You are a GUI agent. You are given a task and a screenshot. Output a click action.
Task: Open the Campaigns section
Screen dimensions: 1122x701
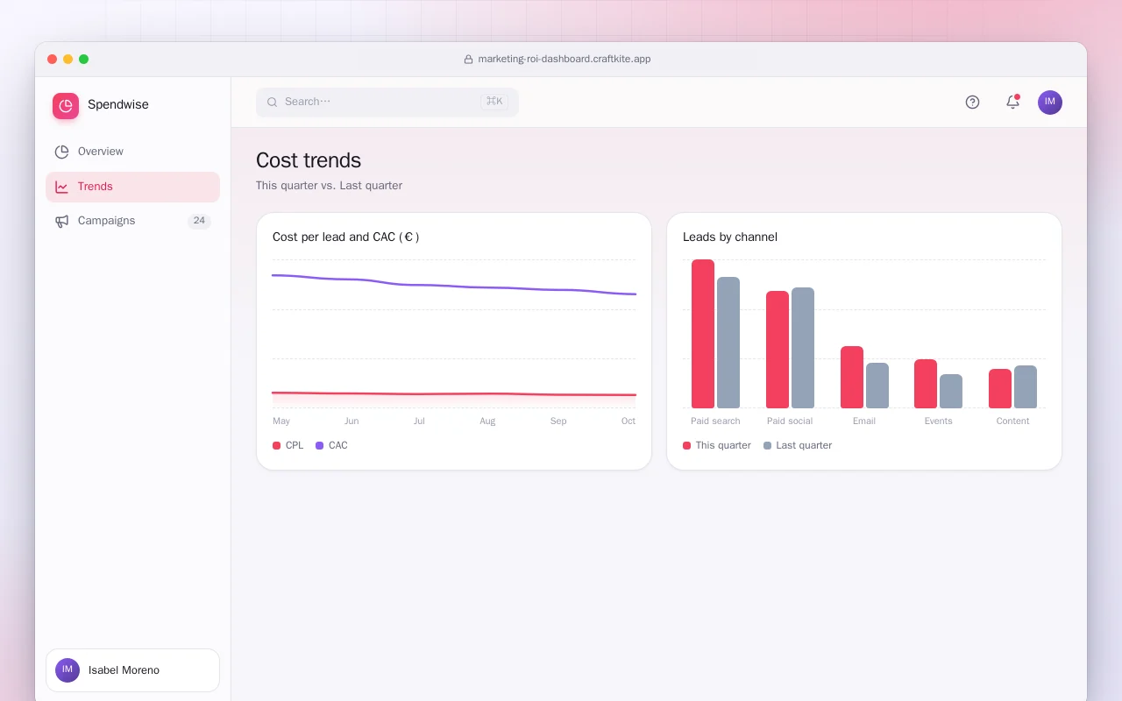132,221
